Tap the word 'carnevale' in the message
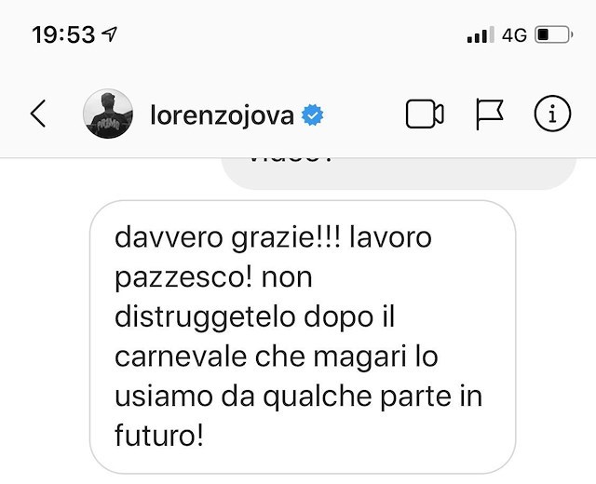The width and height of the screenshot is (596, 484). tap(181, 357)
